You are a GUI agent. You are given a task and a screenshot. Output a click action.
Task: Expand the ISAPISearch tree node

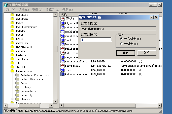pyautogui.click(x=8, y=47)
